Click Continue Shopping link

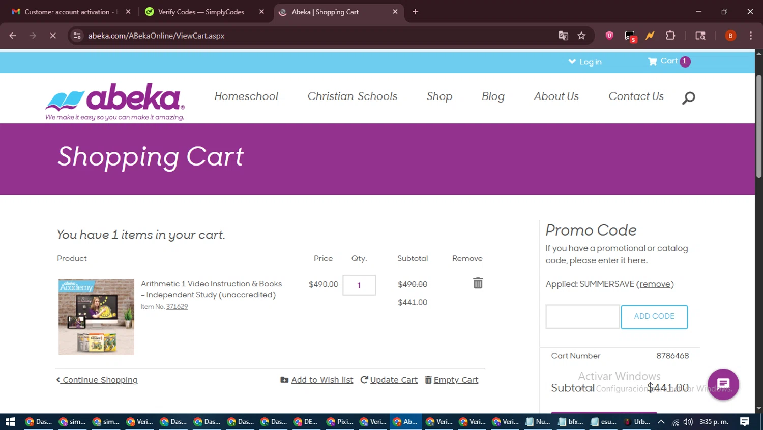97,380
